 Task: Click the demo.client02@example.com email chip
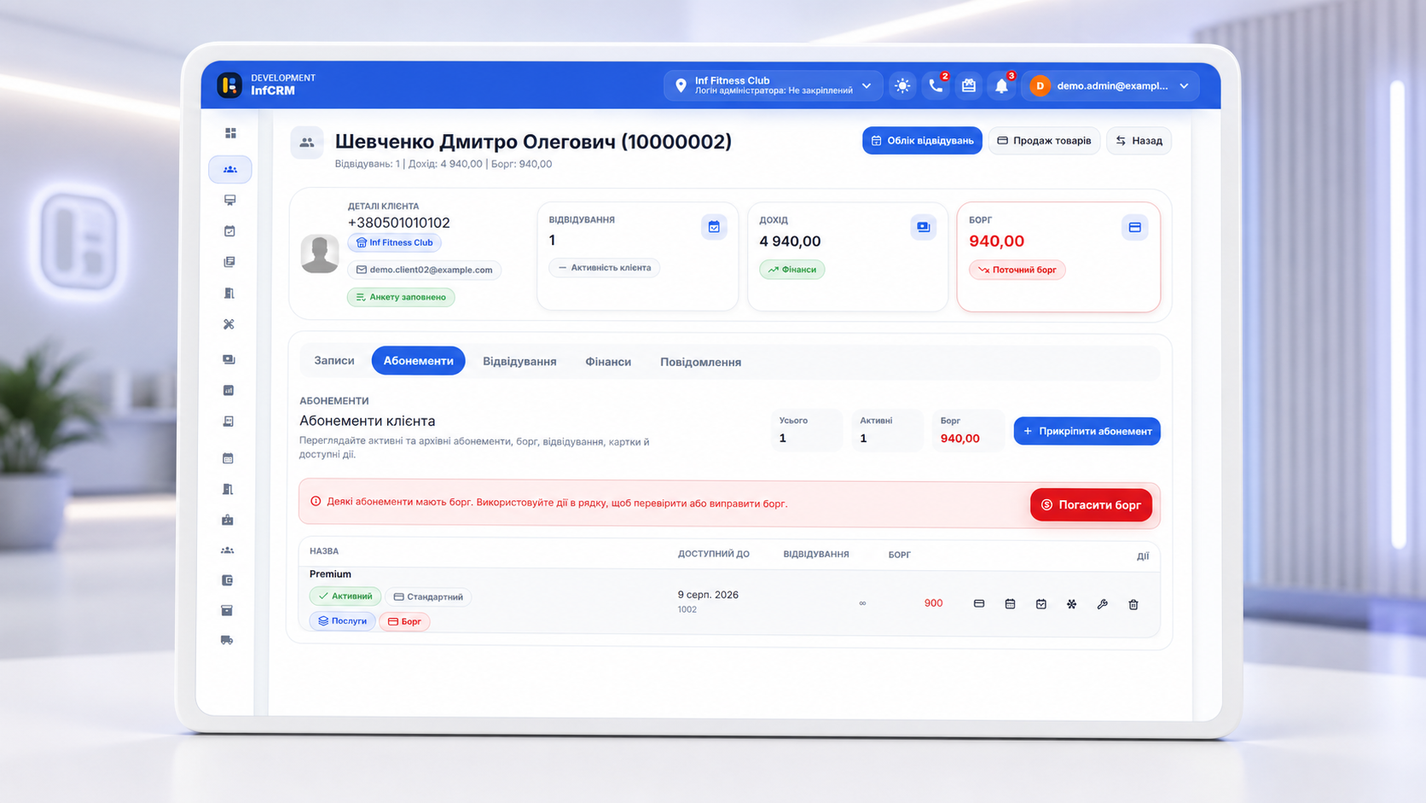pos(424,270)
